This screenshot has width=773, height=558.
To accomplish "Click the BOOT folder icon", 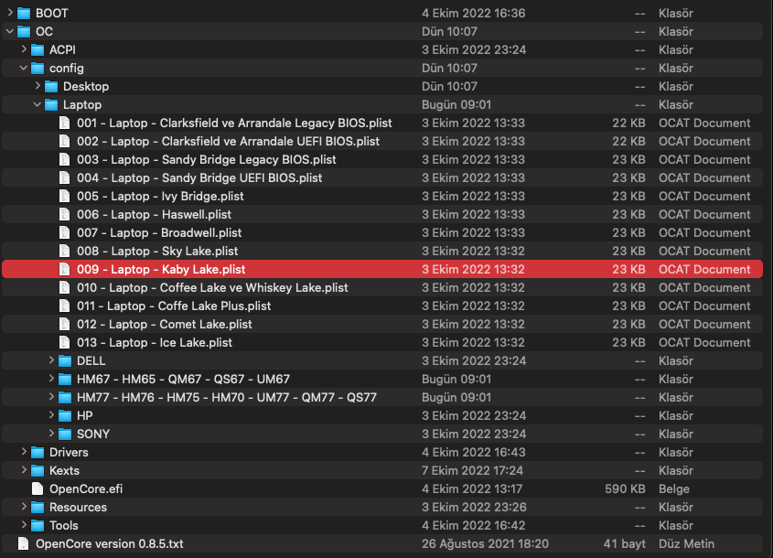I will [24, 14].
